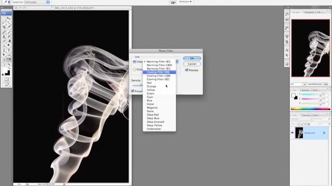Select the Hand tool

[x=4, y=64]
